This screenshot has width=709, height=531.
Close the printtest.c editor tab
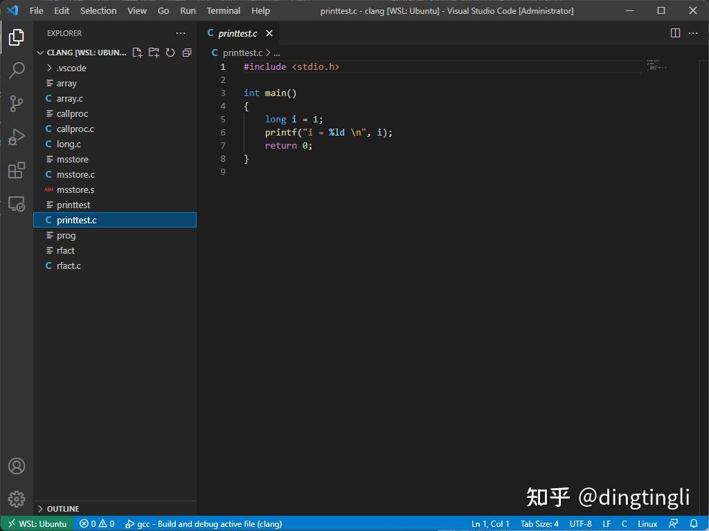(269, 33)
